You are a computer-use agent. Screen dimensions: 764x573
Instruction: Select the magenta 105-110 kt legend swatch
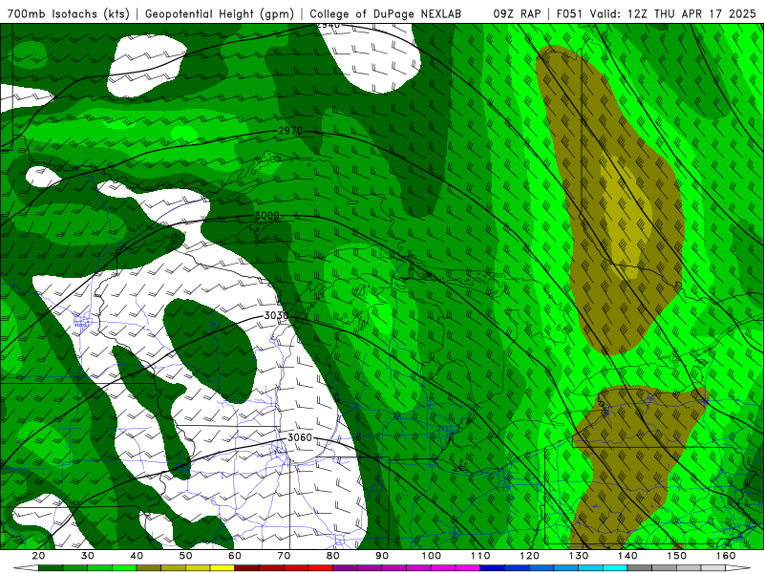(468, 568)
